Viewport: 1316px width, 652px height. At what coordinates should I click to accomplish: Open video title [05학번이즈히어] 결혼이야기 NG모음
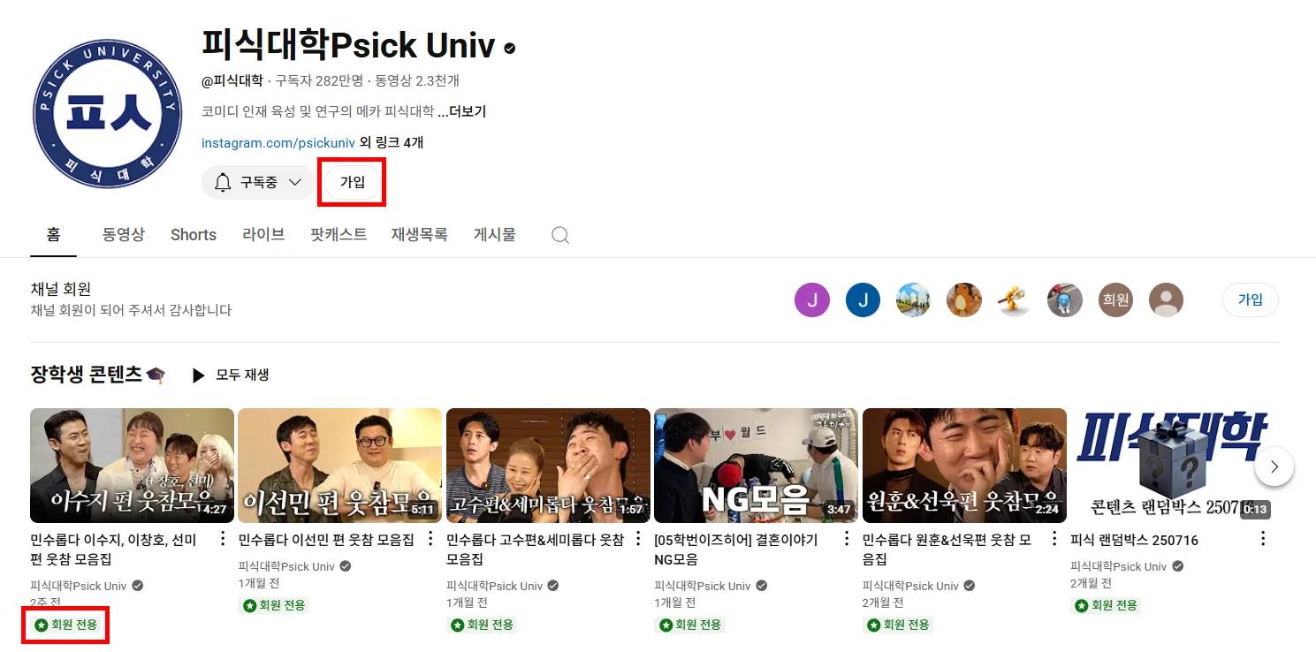point(736,550)
